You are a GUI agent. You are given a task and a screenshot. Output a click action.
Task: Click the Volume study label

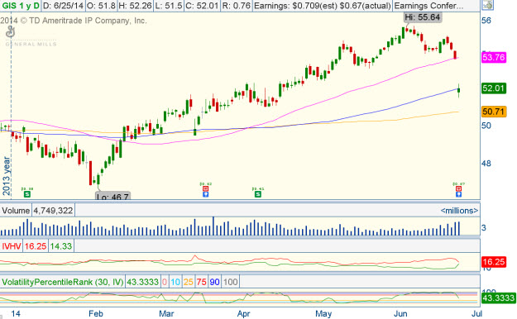click(16, 211)
